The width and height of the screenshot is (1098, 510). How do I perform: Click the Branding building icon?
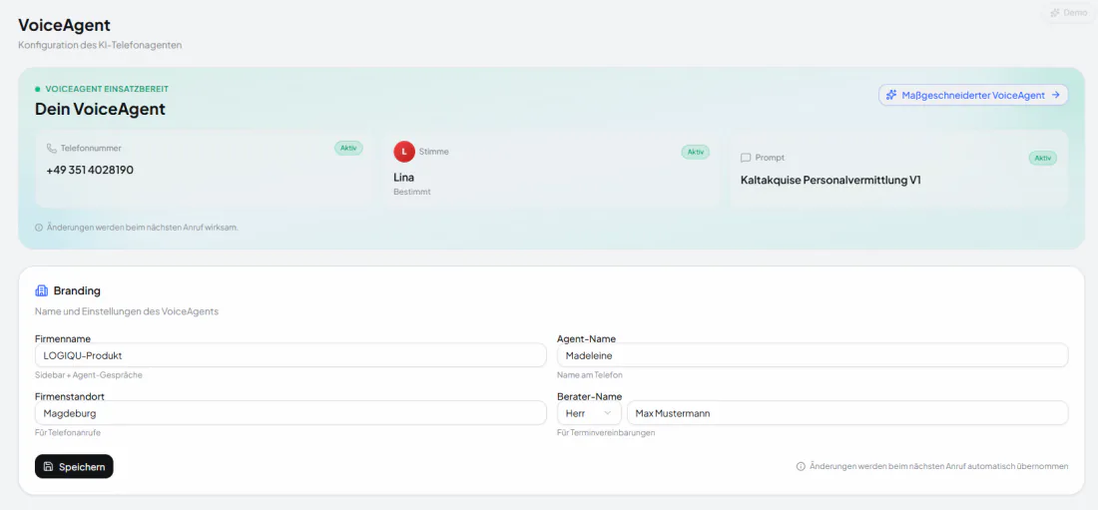pos(41,290)
